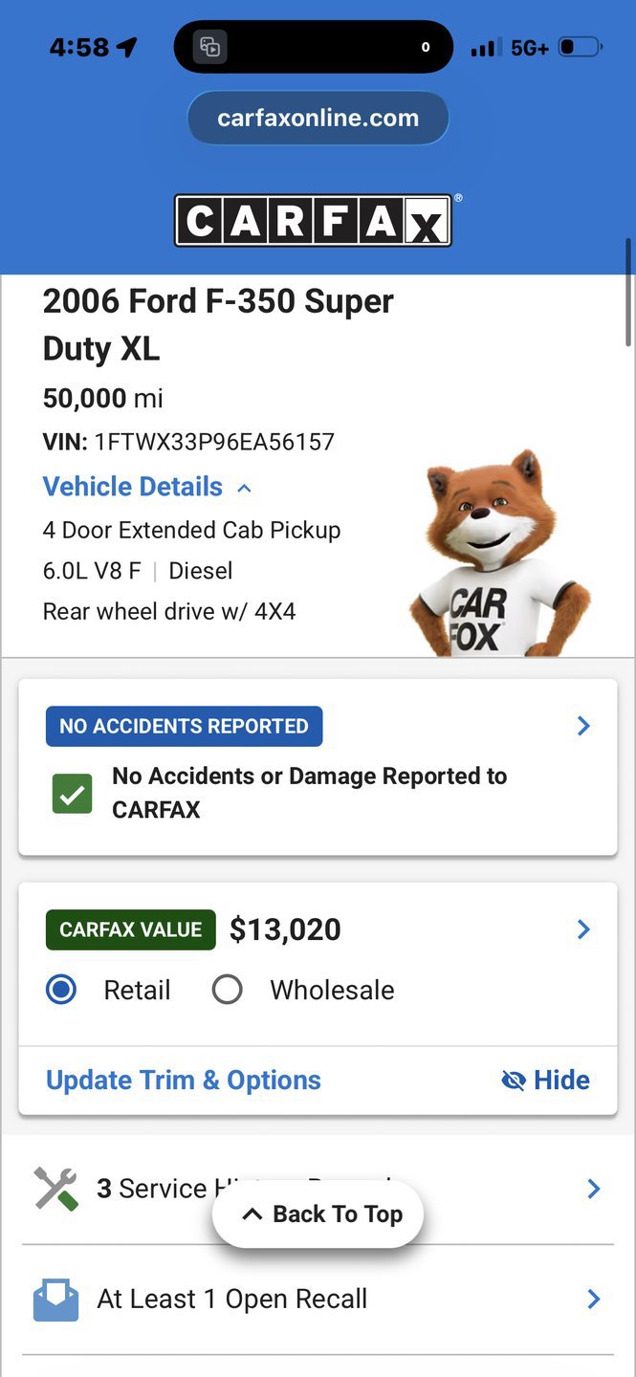Expand the No Accidents Reported chevron
636x1377 pixels.
[x=583, y=726]
